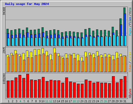The height and width of the screenshot is (104, 133).
Task: Click the Pages legend label
Action: click(x=130, y=32)
